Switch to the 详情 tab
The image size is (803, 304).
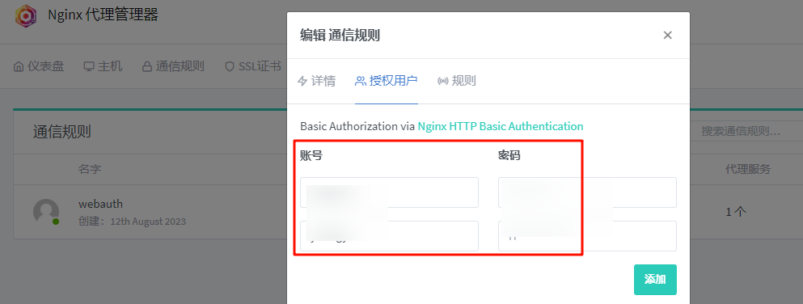316,81
